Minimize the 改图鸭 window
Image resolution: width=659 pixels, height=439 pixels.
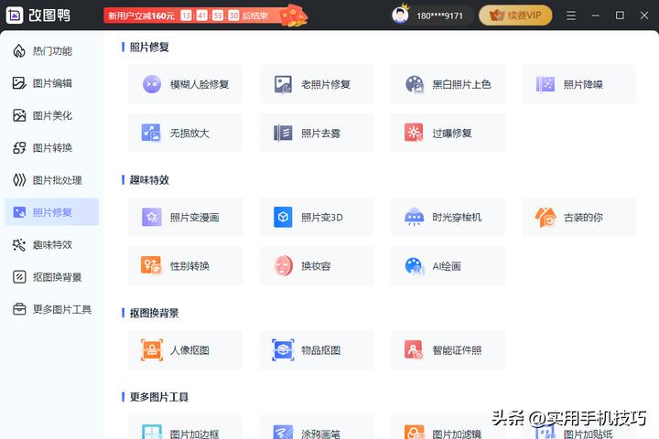[595, 16]
